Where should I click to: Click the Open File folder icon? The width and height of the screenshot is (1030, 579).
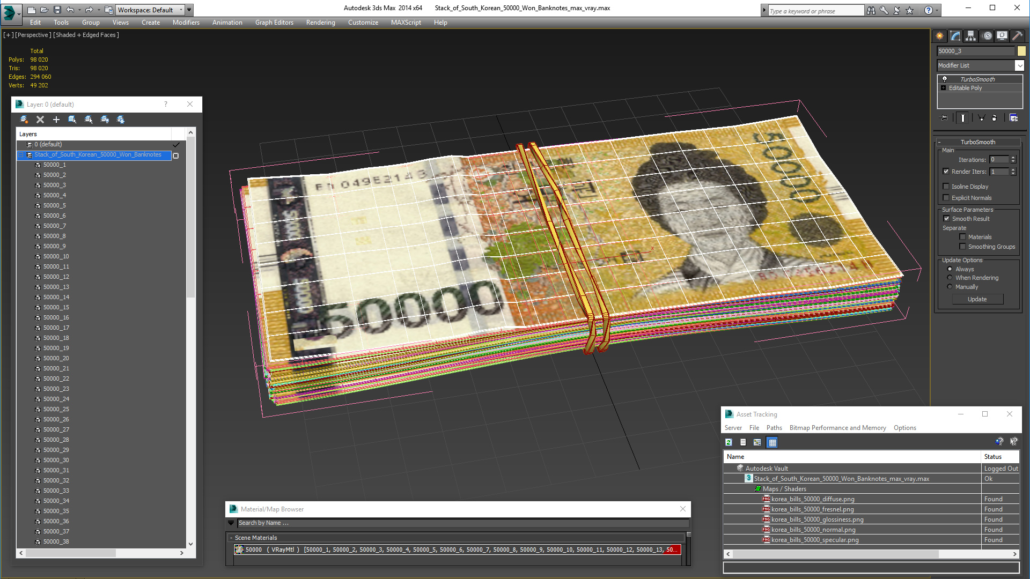coord(44,10)
